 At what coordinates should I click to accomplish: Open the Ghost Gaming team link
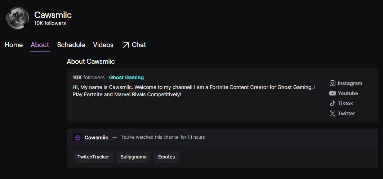126,78
